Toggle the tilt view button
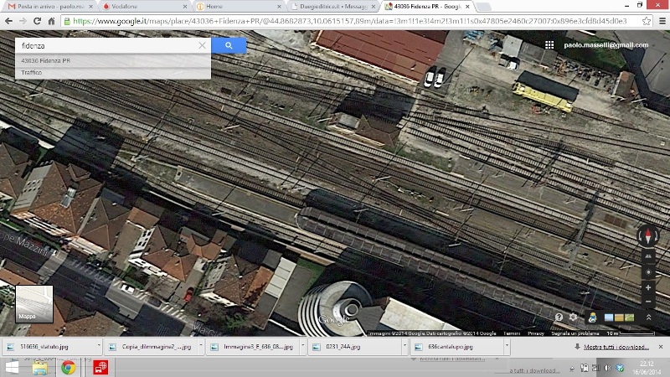The height and width of the screenshot is (377, 670). point(648,257)
